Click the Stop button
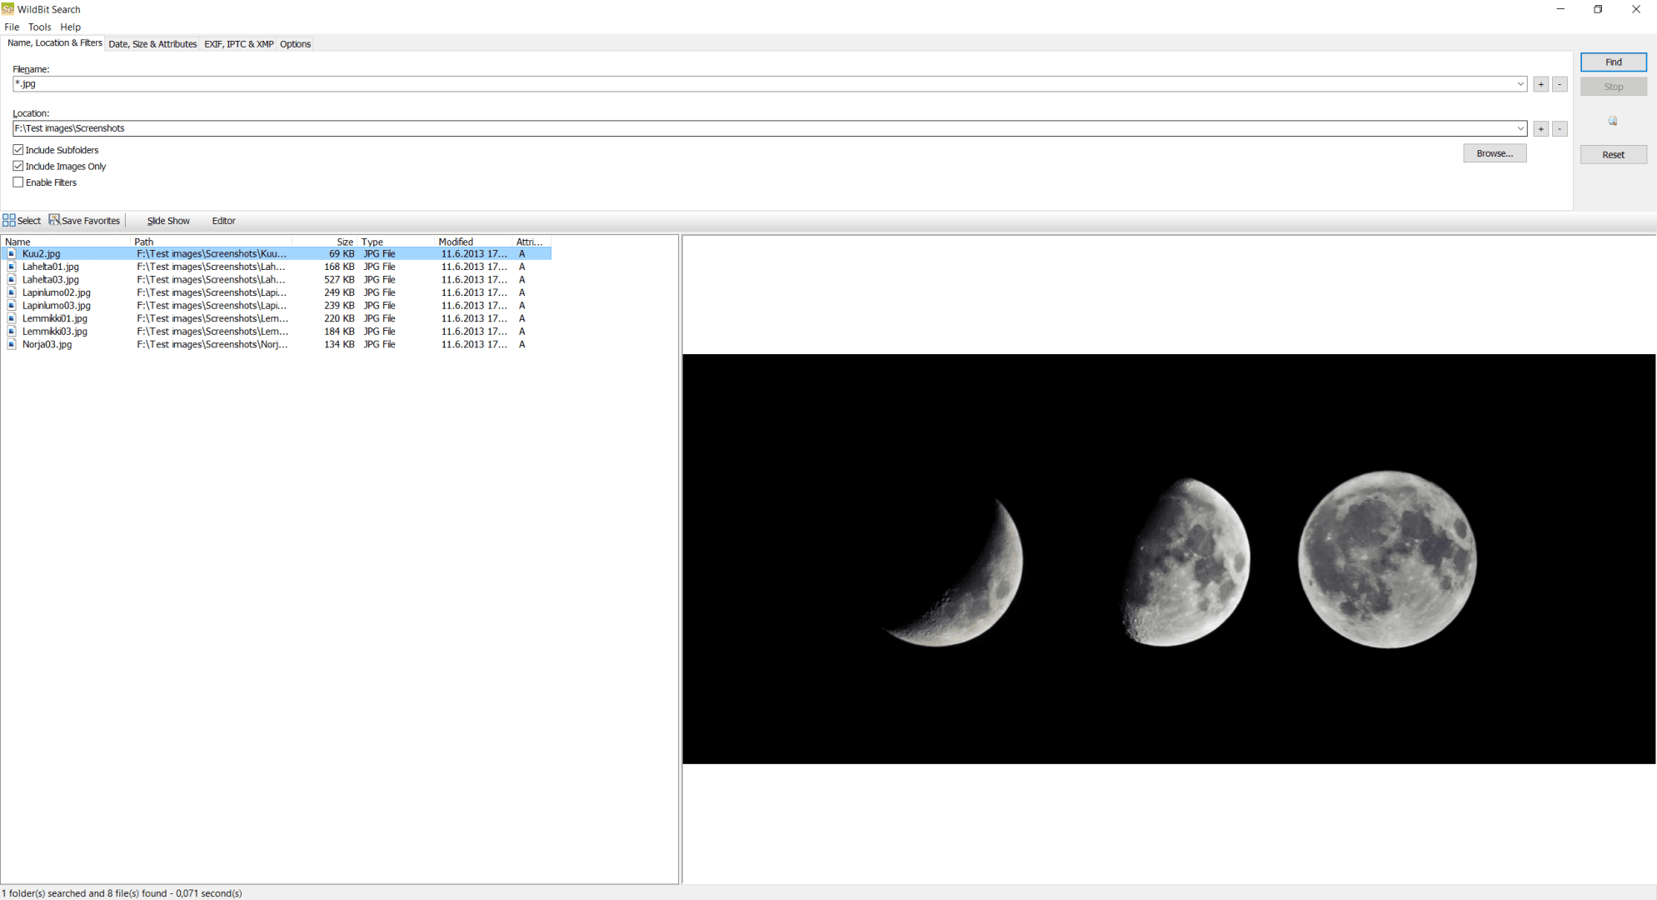 [x=1613, y=87]
